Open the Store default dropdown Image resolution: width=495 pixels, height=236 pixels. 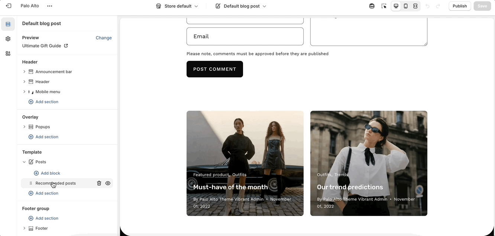click(177, 6)
